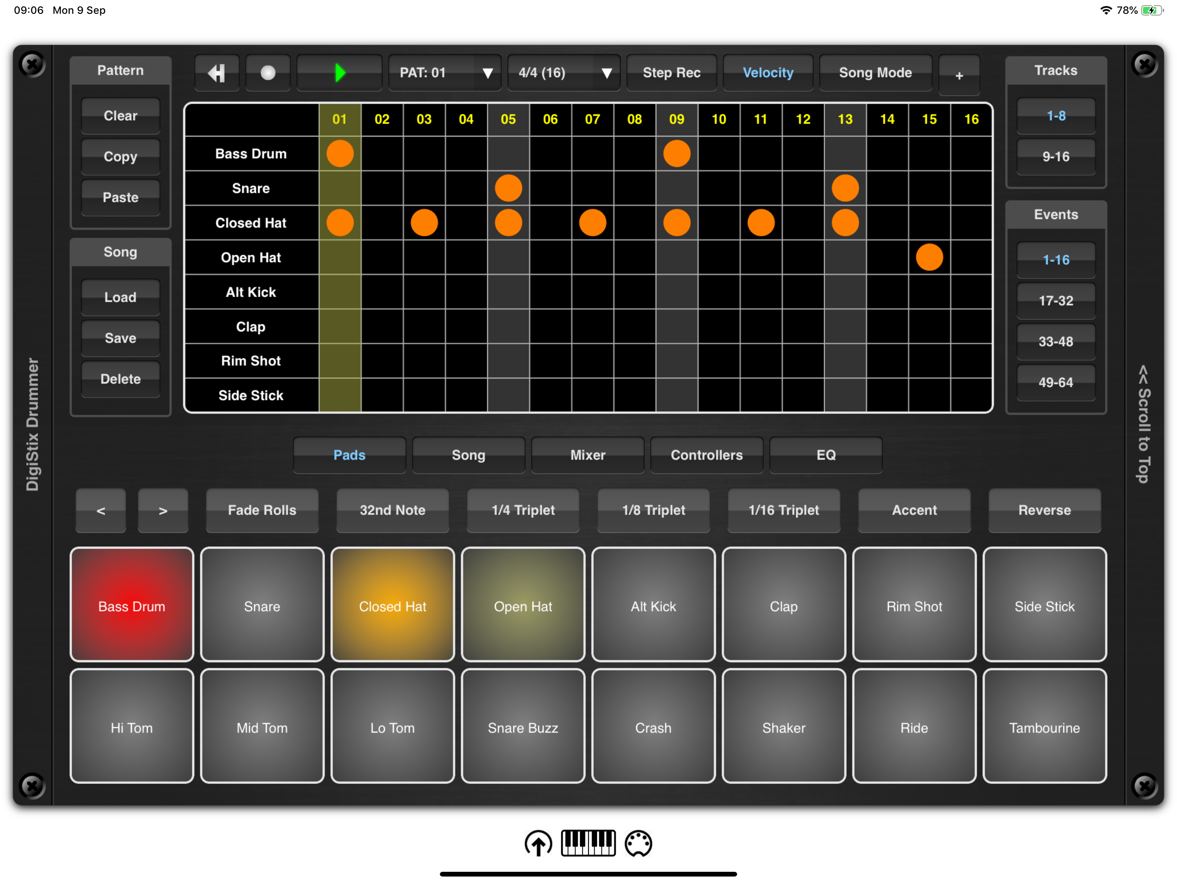1177x883 pixels.
Task: Enable Step Rec mode
Action: 671,72
